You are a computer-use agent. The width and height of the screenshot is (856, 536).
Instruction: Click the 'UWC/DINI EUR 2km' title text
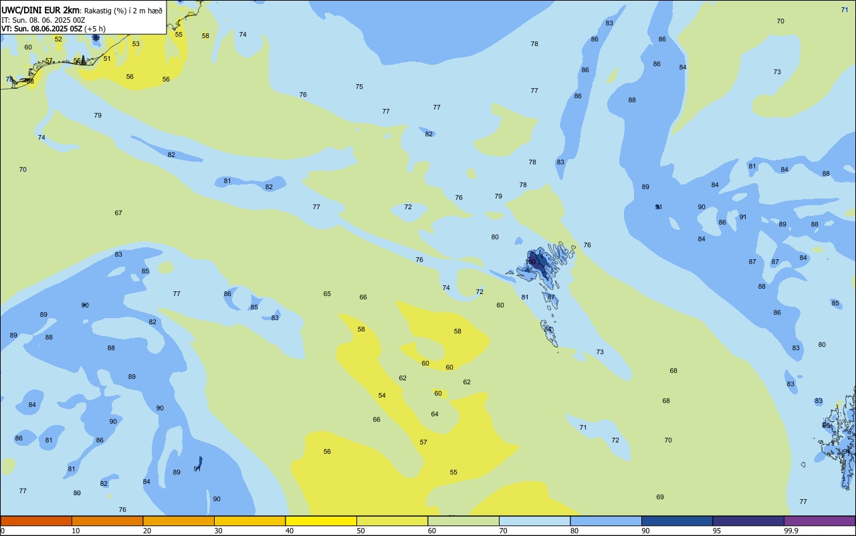(x=40, y=10)
